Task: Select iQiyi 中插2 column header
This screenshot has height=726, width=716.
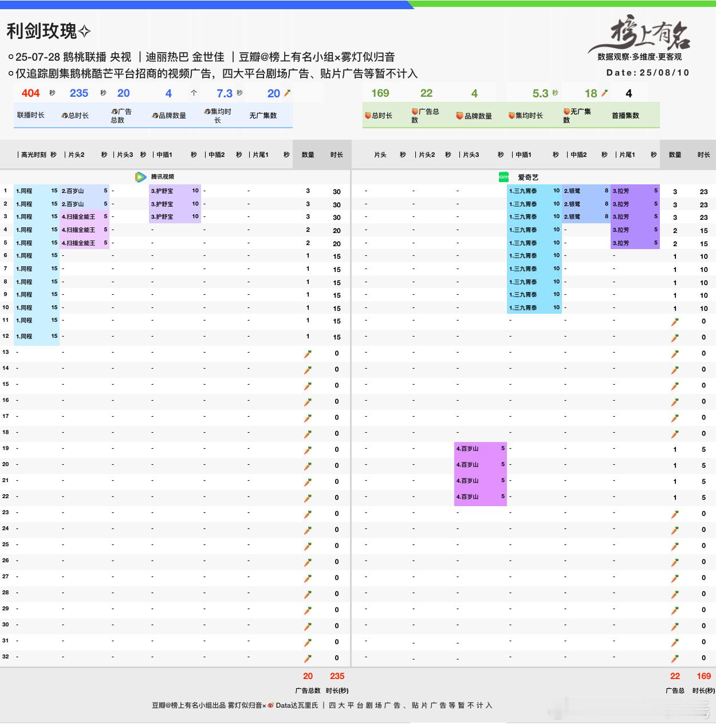Action: pos(579,155)
